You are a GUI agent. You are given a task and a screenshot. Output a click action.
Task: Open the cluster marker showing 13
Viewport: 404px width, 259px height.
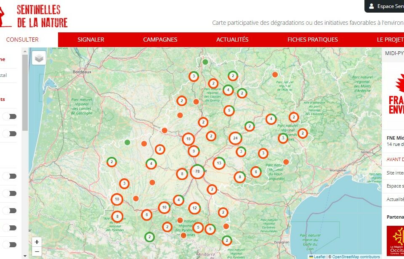point(219,163)
